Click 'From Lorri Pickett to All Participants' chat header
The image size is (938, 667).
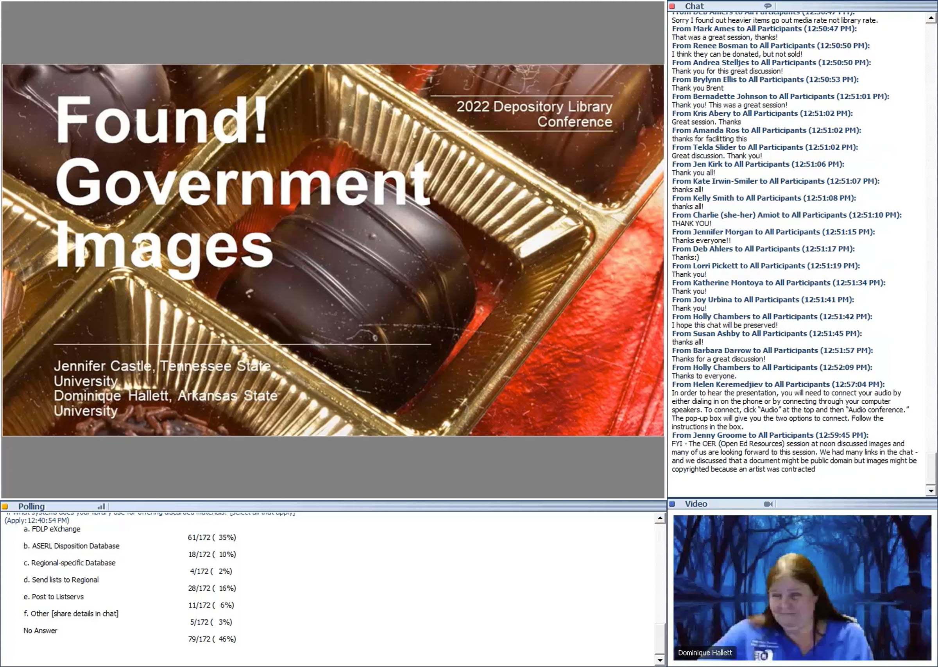(766, 266)
